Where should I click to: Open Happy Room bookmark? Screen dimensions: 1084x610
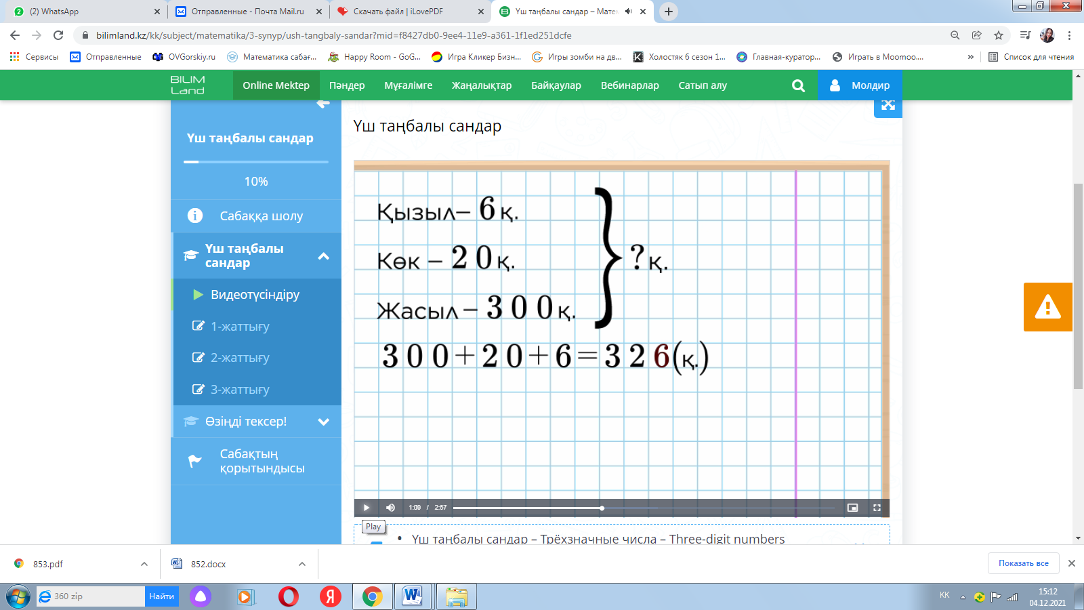(x=375, y=57)
